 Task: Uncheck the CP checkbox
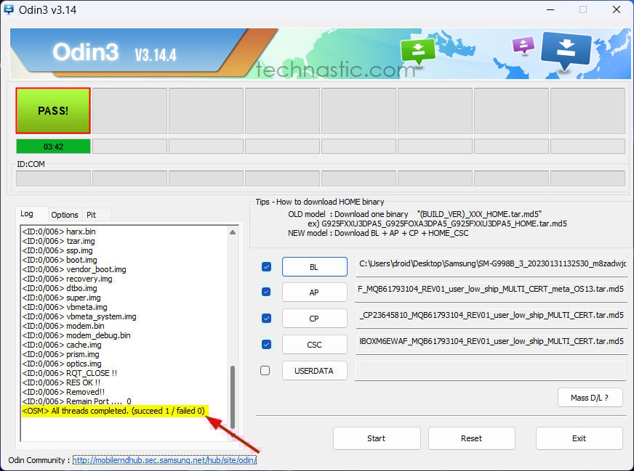(266, 318)
